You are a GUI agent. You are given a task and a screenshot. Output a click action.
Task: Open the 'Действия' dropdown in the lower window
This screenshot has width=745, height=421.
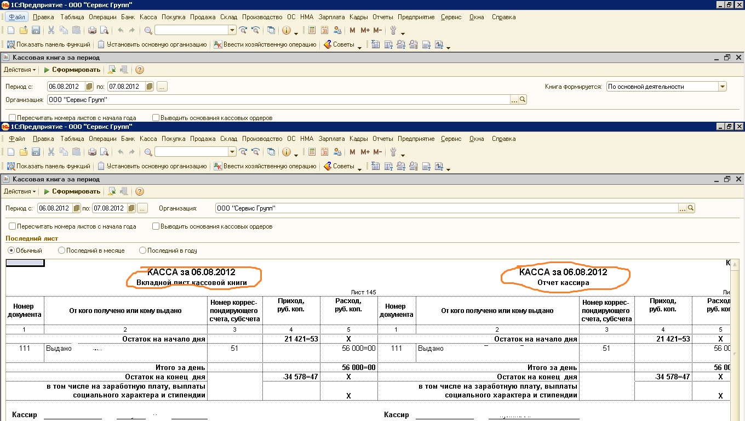(20, 191)
